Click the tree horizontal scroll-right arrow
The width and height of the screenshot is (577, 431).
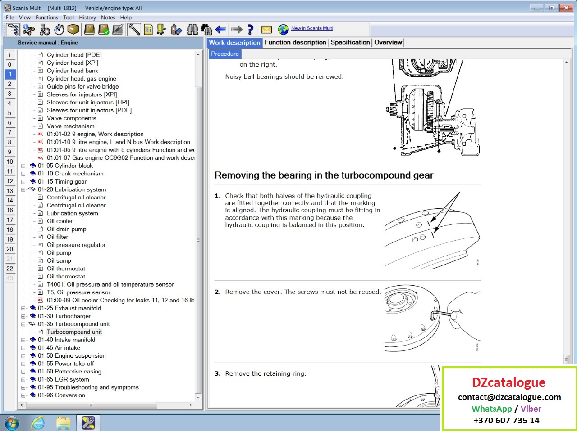click(x=191, y=405)
